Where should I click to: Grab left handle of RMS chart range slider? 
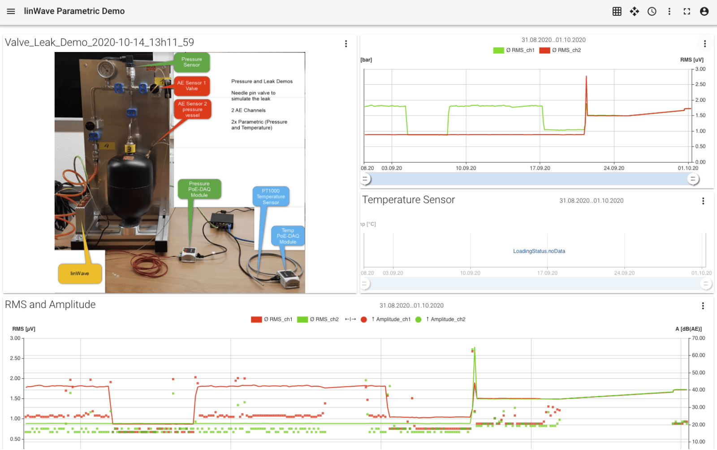tap(365, 179)
